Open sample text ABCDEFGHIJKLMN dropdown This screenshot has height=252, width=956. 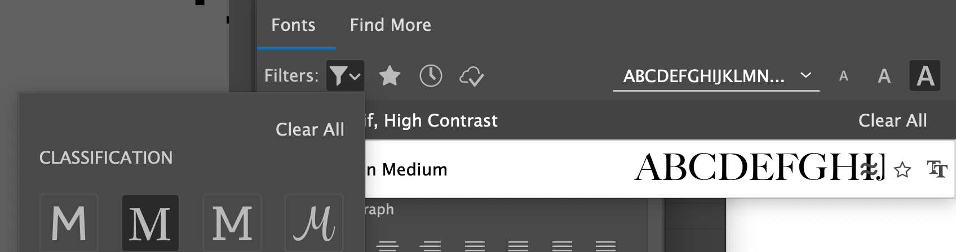tap(716, 76)
